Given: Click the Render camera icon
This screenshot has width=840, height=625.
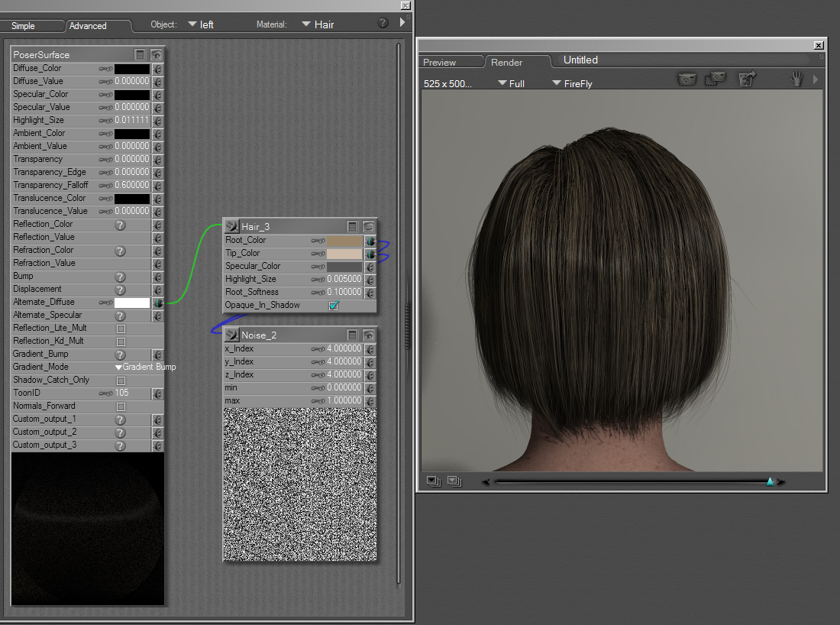Looking at the screenshot, I should (x=687, y=79).
